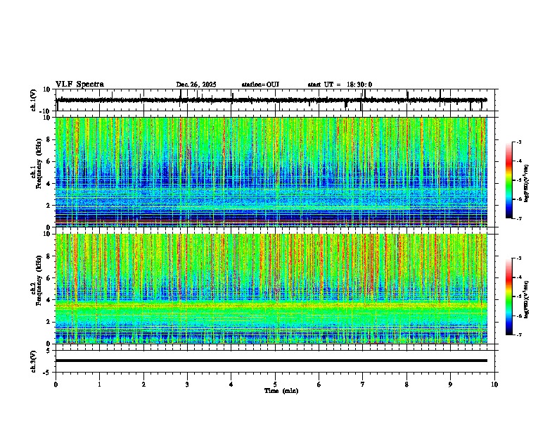Viewport: 557px width, 431px height.
Task: Click time axis tick label "8"
Action: pos(406,385)
